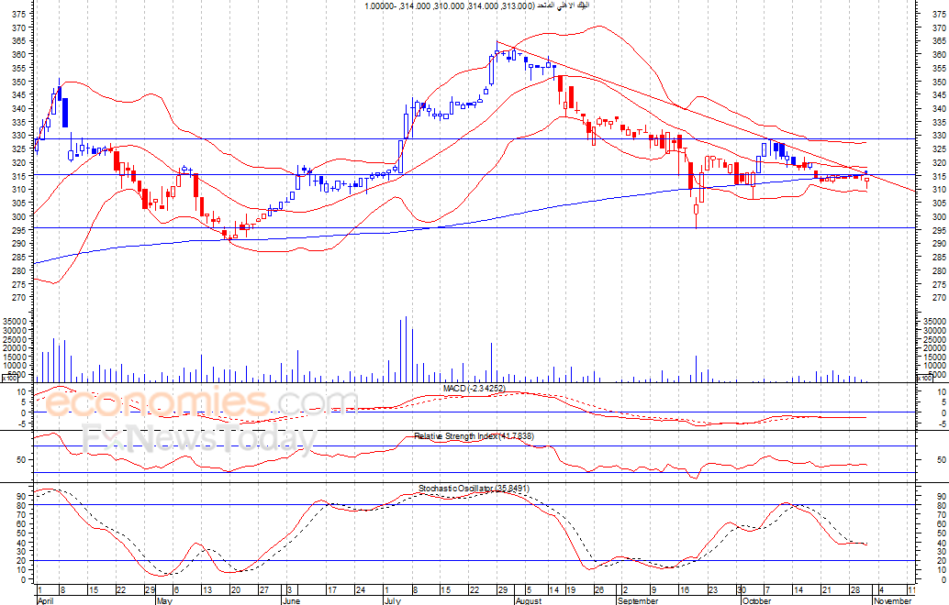Click date tick 28 in October
The height and width of the screenshot is (605, 949).
click(854, 590)
